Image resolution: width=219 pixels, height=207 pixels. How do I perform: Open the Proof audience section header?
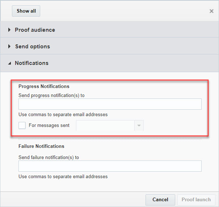pos(35,30)
